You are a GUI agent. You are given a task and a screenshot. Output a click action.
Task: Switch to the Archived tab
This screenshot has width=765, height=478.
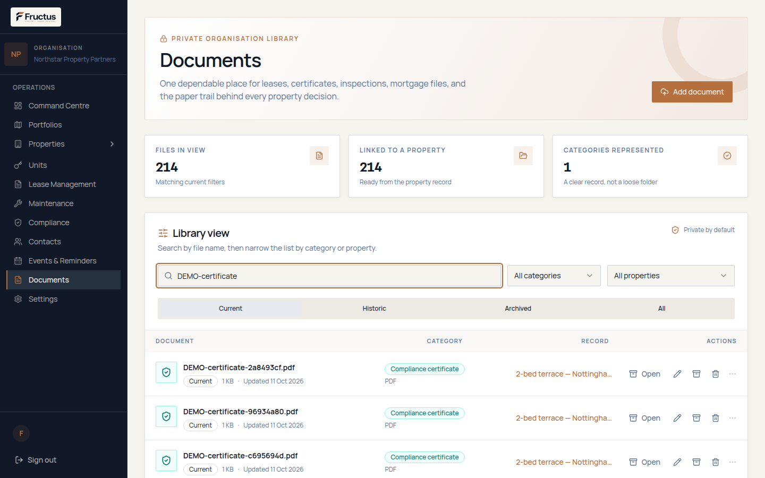(518, 309)
